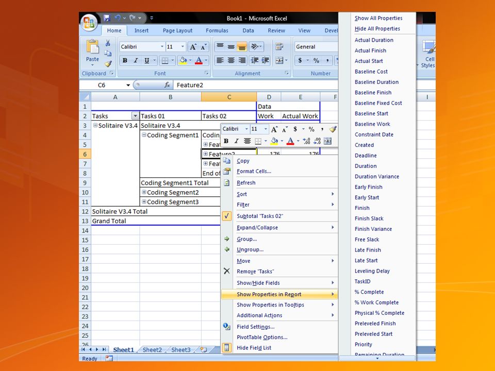Click the Increase Indent icon
The height and width of the screenshot is (371, 495).
tap(266, 60)
